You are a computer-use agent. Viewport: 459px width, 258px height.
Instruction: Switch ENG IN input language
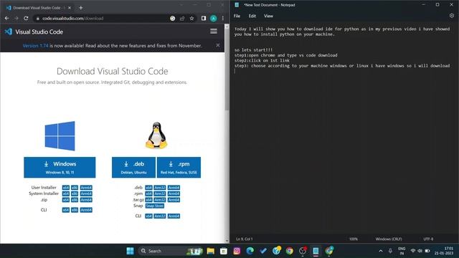click(402, 251)
